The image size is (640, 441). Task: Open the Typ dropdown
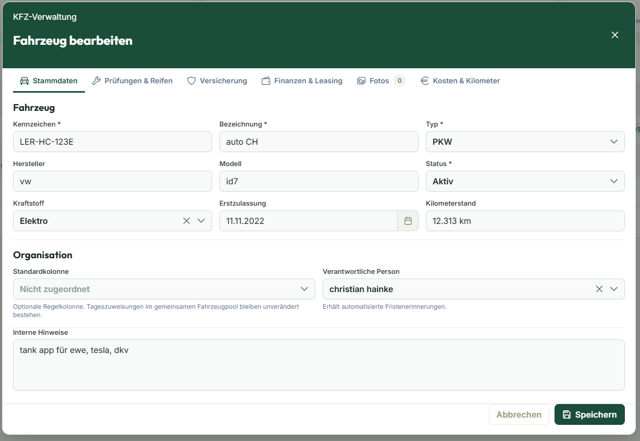[525, 142]
